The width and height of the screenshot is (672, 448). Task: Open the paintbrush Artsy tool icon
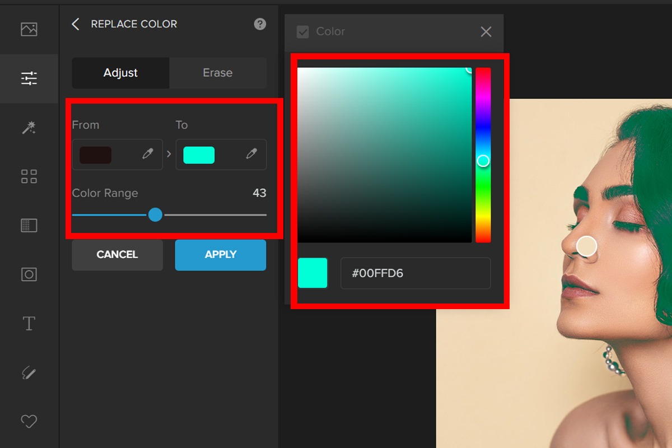coord(29,372)
